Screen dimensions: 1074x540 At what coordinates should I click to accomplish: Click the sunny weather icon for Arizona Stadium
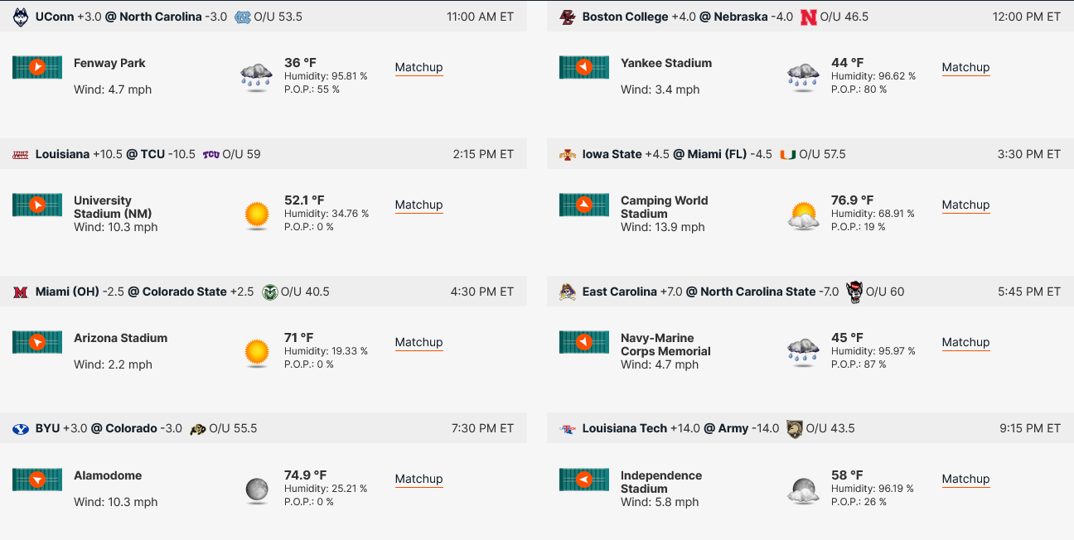(x=257, y=352)
